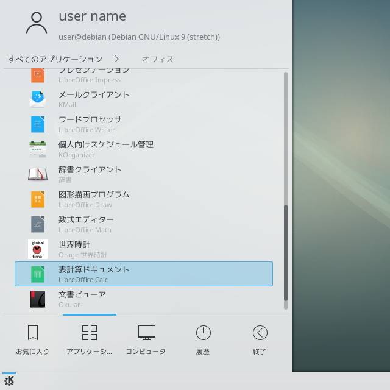This screenshot has width=390, height=390.
Task: Launch LibreOffice Calc spreadsheet icon
Action: [38, 274]
